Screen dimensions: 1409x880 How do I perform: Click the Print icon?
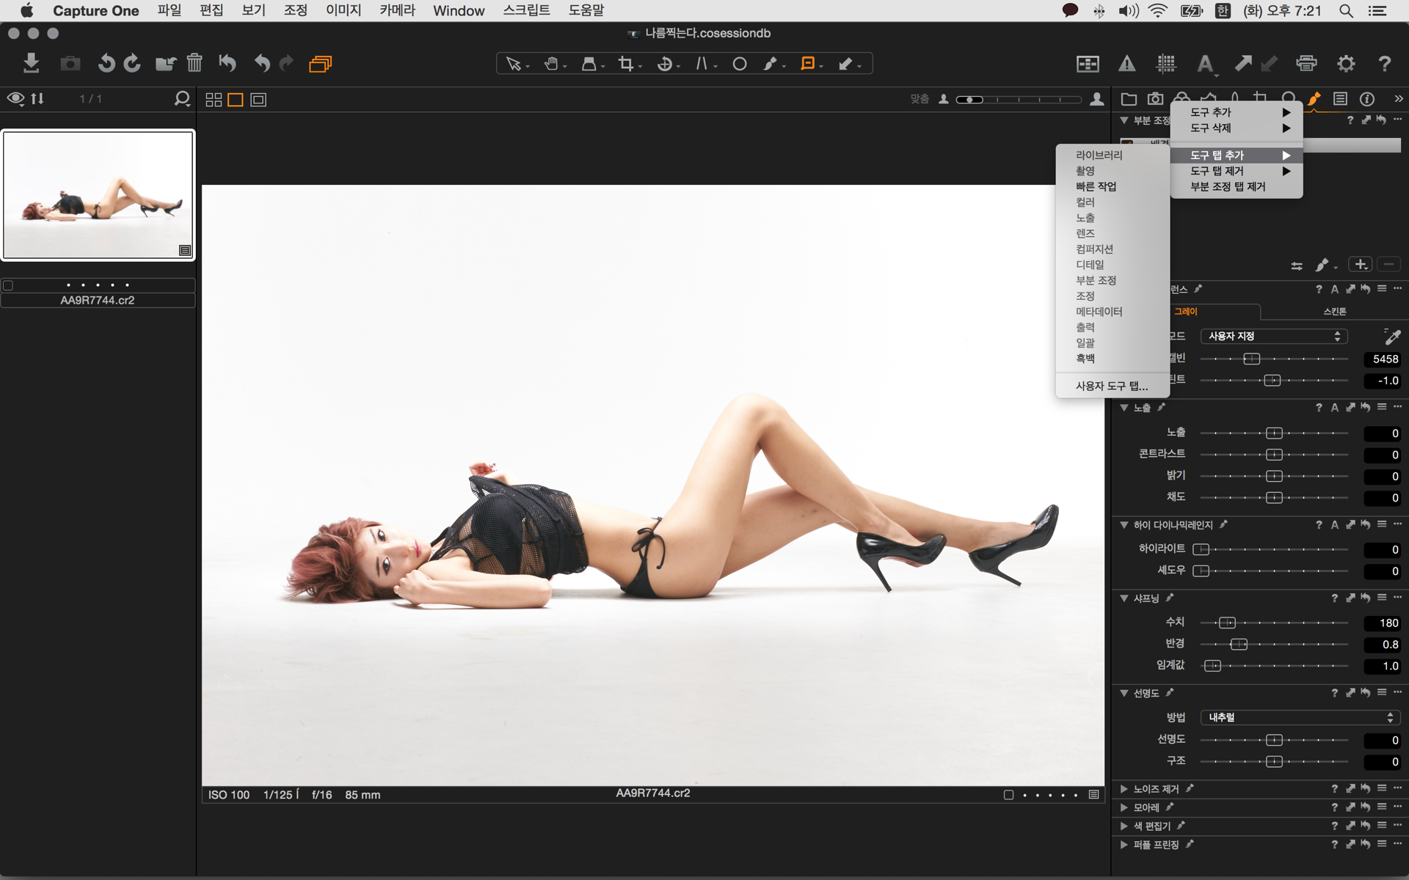coord(1306,64)
